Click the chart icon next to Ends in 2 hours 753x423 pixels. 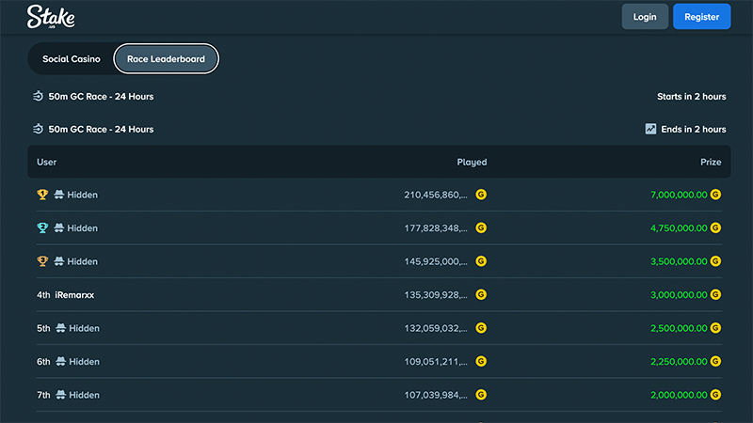[650, 129]
